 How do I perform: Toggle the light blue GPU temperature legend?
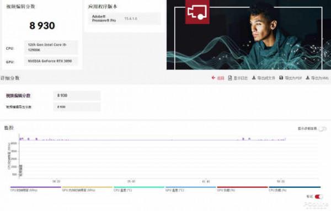pyautogui.click(x=191, y=188)
